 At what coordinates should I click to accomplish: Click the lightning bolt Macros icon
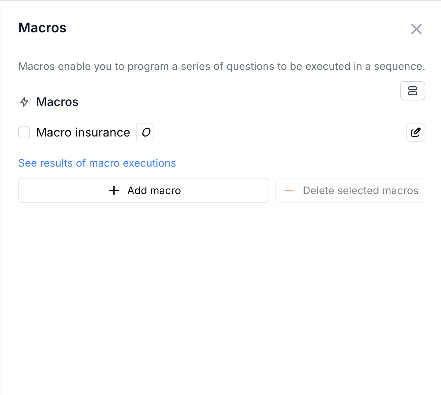pyautogui.click(x=24, y=102)
